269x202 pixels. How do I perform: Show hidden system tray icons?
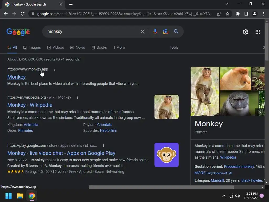point(224,196)
